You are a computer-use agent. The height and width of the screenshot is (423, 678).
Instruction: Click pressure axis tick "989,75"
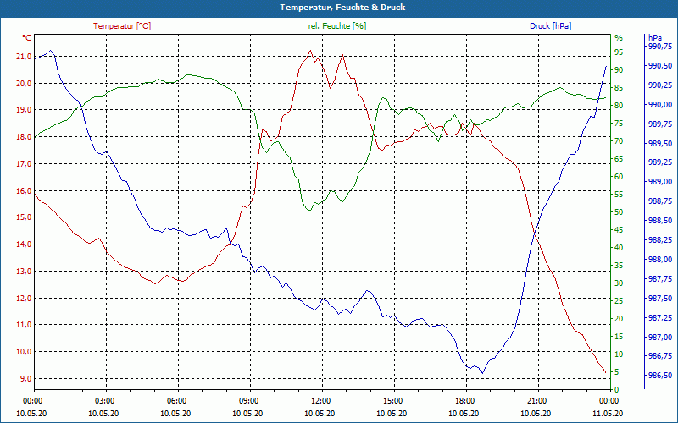[x=661, y=124]
